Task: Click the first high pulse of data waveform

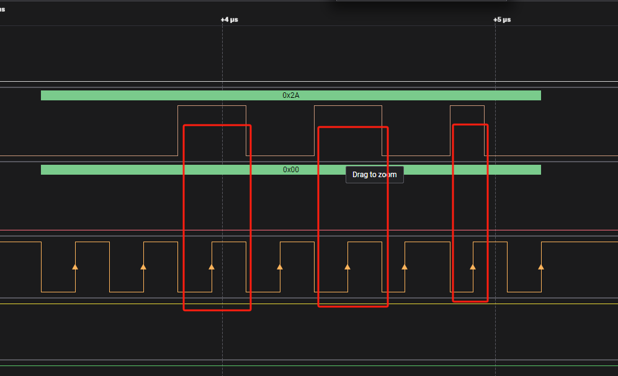Action: point(212,106)
